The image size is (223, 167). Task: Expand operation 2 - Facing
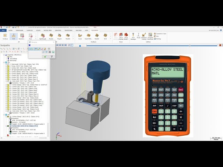pos(6,66)
